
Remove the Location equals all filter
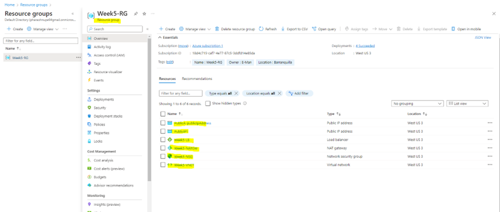[x=279, y=94]
